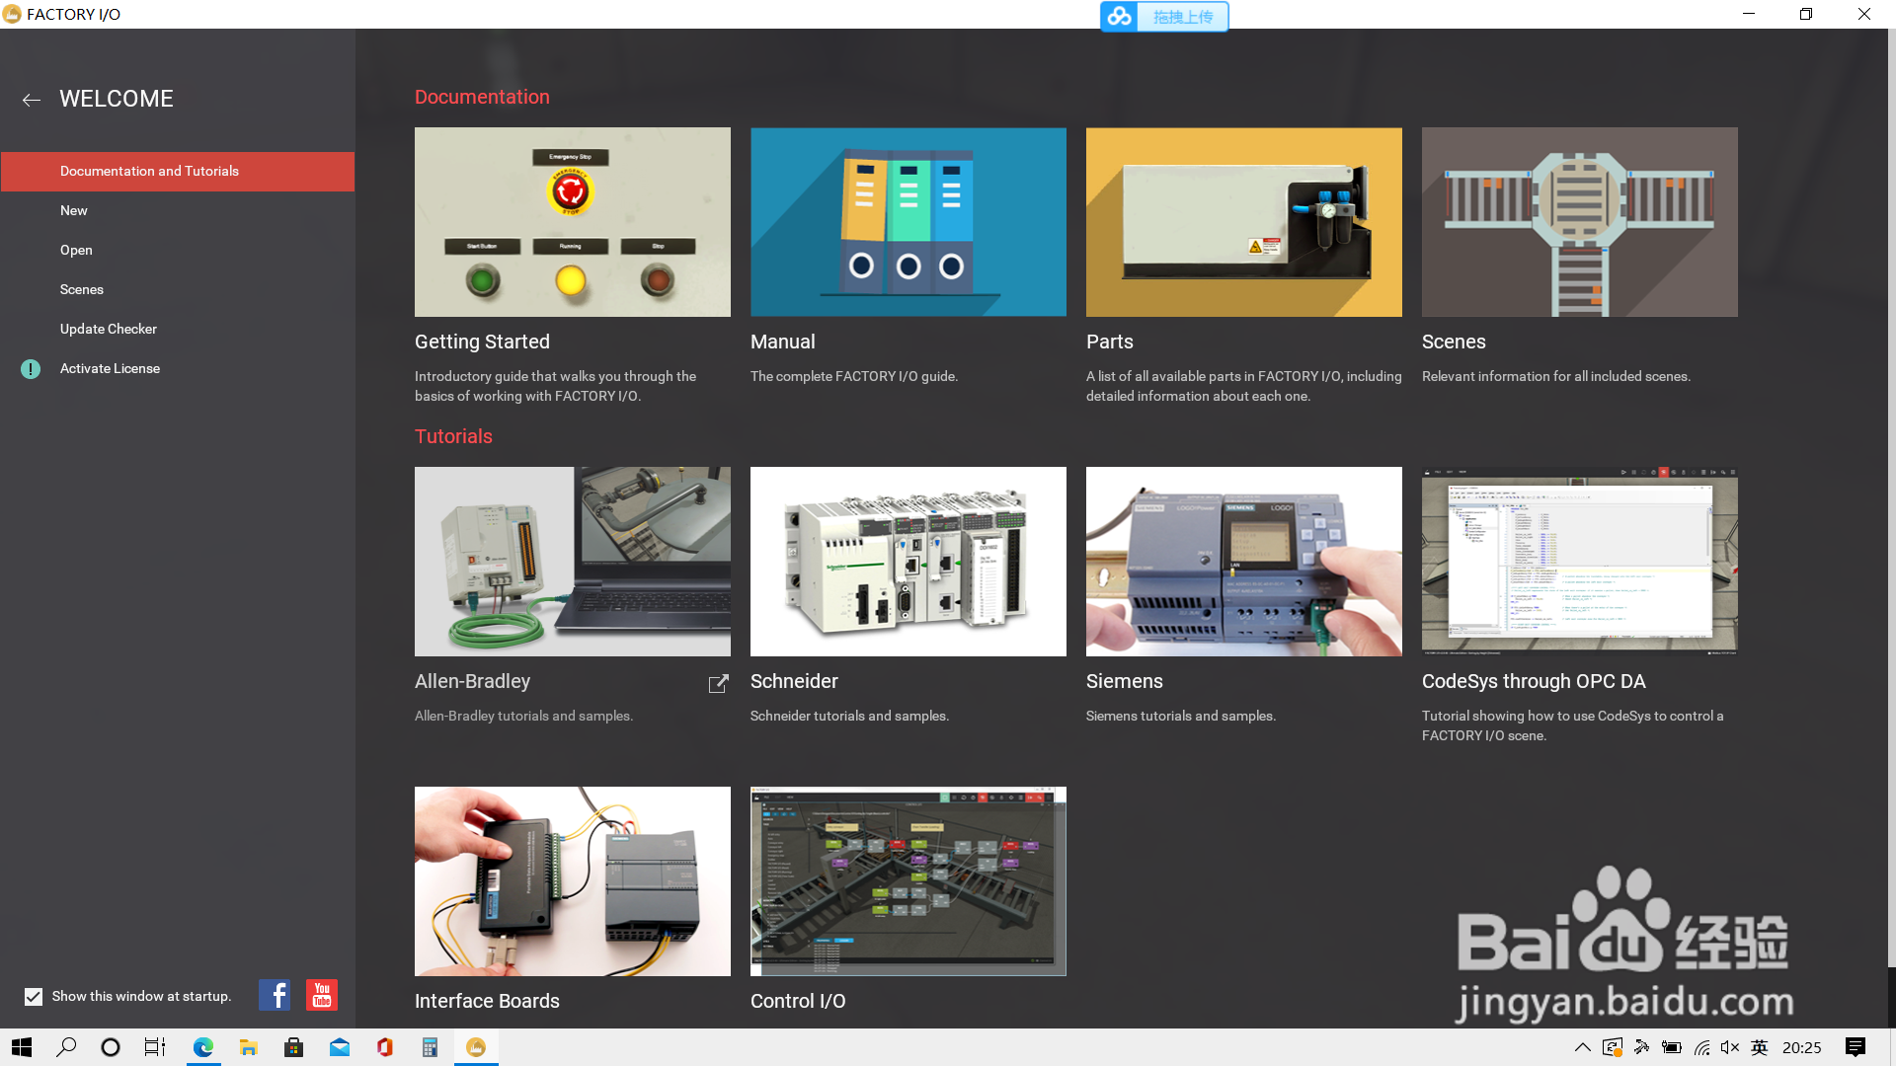The height and width of the screenshot is (1066, 1896).
Task: Uncheck Show this window at startup
Action: click(34, 997)
